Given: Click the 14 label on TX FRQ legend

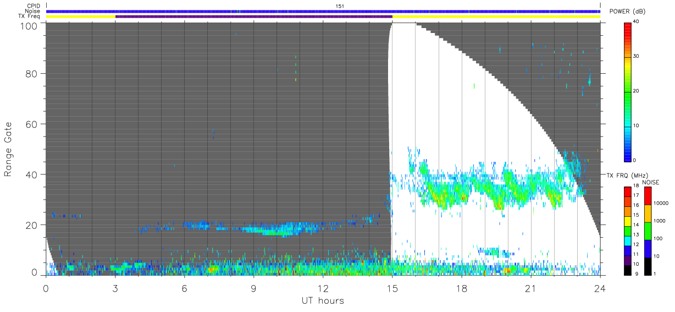Looking at the screenshot, I should [x=636, y=226].
